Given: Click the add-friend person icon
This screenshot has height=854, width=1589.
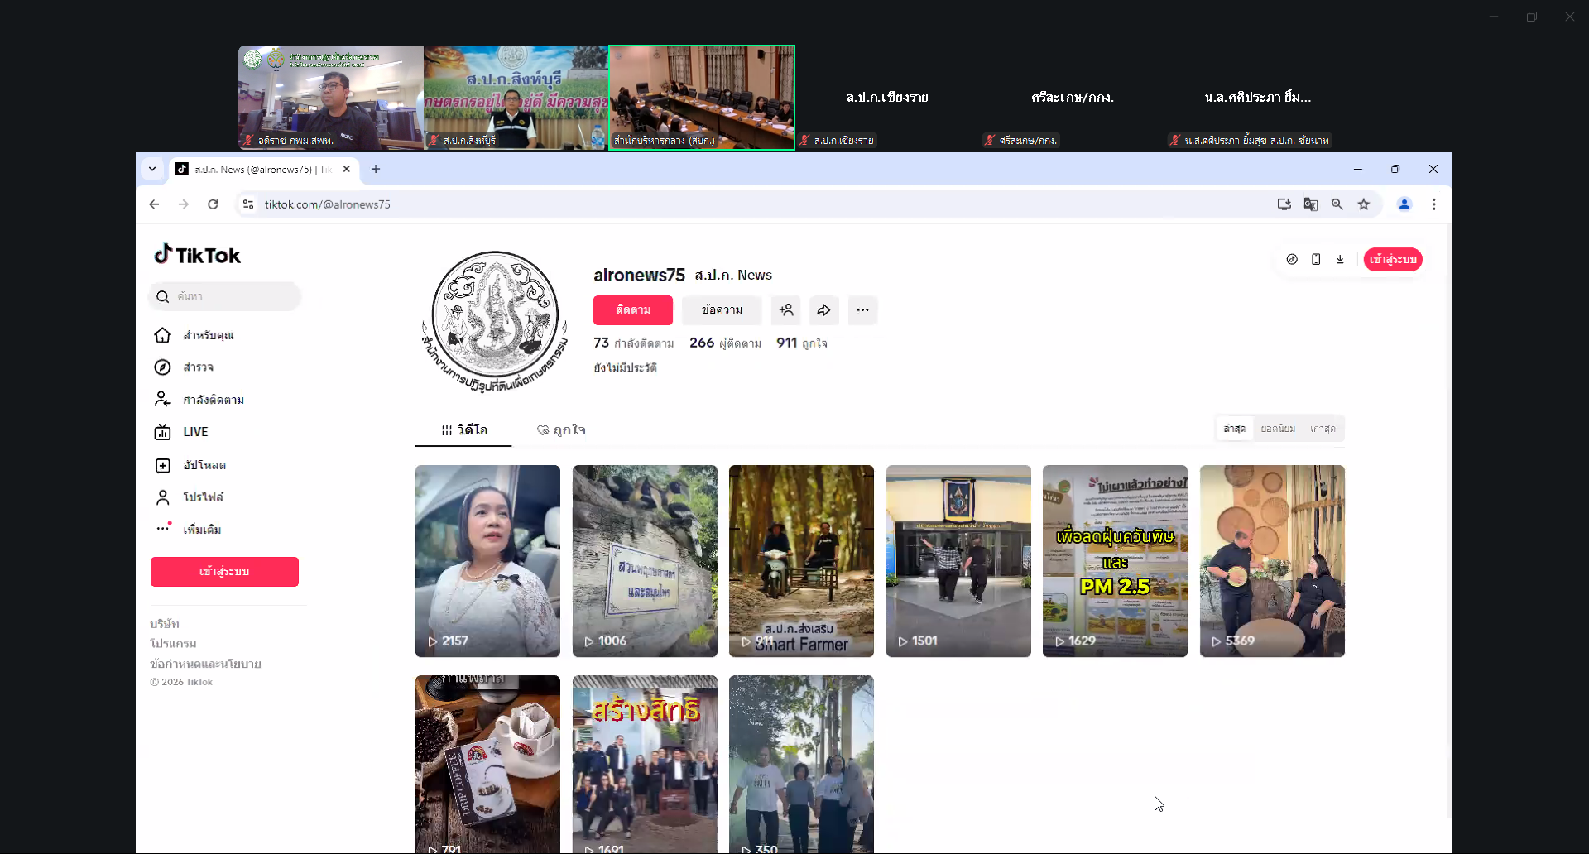Looking at the screenshot, I should tap(785, 310).
